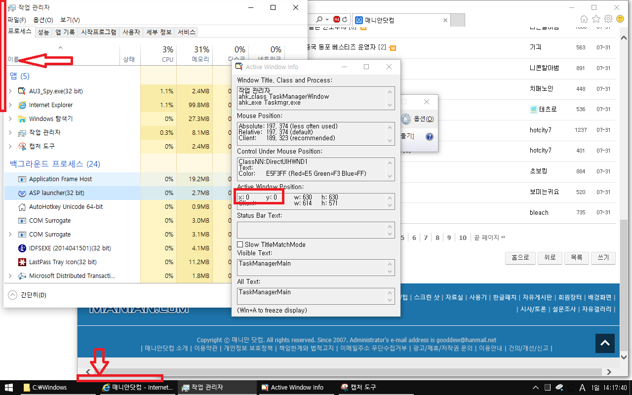Expand the Internet Explorer process group
This screenshot has width=632, height=395.
pos(10,105)
